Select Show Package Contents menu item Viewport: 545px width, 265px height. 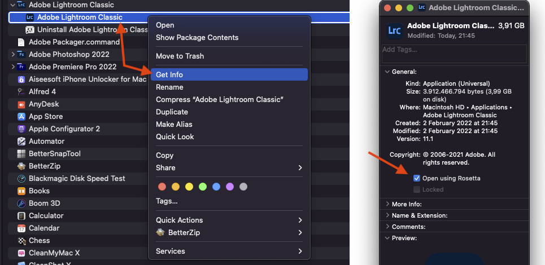point(197,38)
